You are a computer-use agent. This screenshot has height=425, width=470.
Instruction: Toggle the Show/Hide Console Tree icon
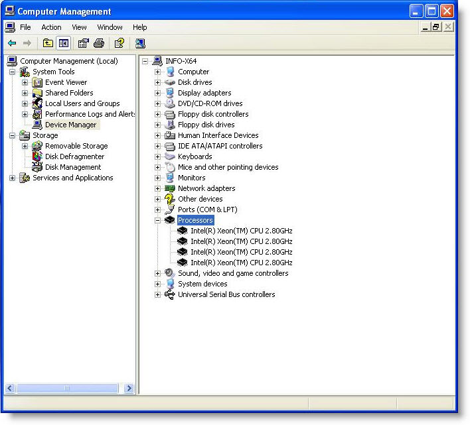click(x=64, y=43)
